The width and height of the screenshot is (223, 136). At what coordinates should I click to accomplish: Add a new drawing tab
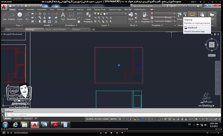click(x=93, y=29)
